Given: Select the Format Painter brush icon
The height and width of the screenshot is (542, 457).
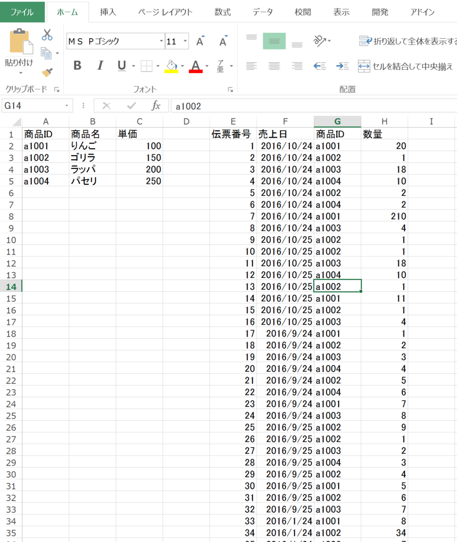Looking at the screenshot, I should pyautogui.click(x=47, y=72).
